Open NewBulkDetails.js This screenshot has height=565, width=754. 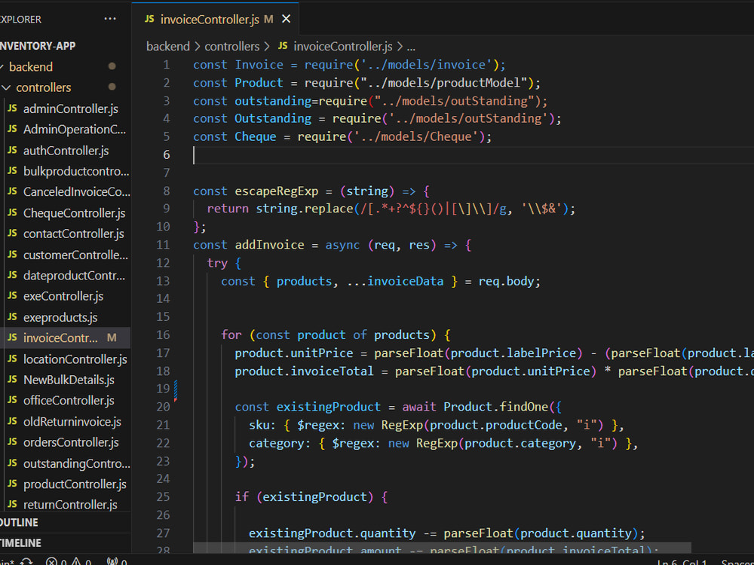tap(69, 380)
